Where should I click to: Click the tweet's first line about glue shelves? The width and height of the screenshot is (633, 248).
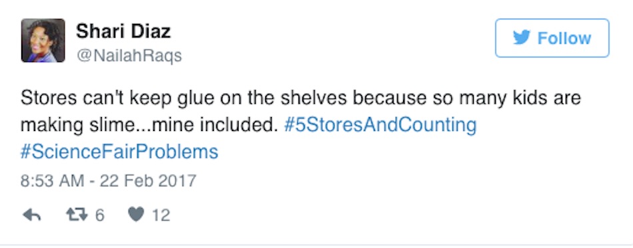point(301,98)
